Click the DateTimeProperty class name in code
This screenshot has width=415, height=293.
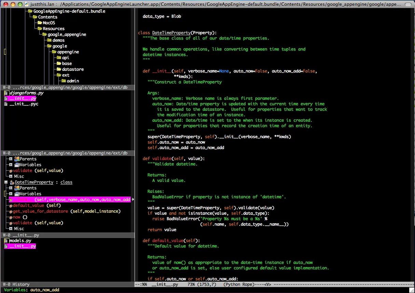(171, 33)
